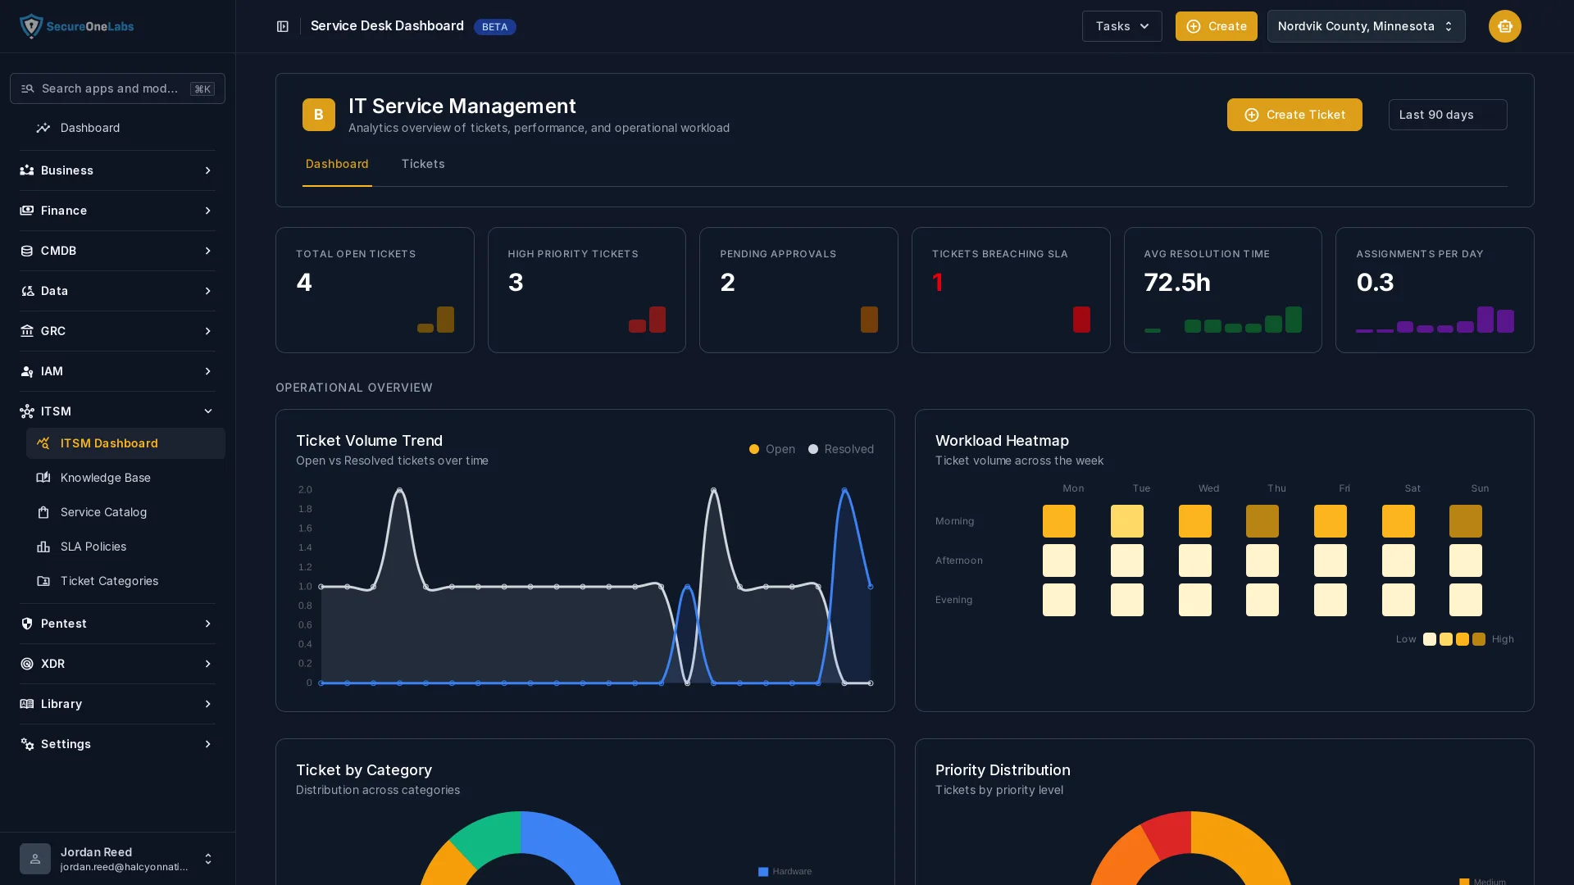The height and width of the screenshot is (885, 1574).
Task: Collapse the ITSM section chevron
Action: 208,411
